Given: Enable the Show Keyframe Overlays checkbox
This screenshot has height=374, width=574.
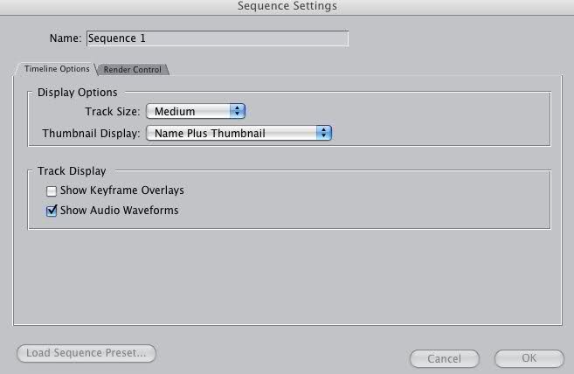Looking at the screenshot, I should (52, 190).
